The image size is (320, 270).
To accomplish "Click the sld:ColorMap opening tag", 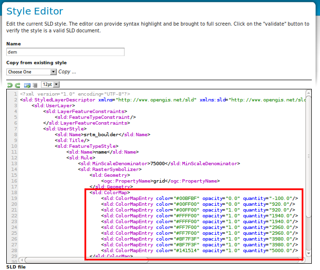I will pyautogui.click(x=110, y=193).
